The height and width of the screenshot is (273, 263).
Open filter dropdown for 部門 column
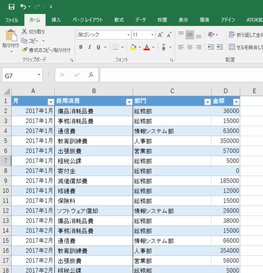tap(208, 102)
